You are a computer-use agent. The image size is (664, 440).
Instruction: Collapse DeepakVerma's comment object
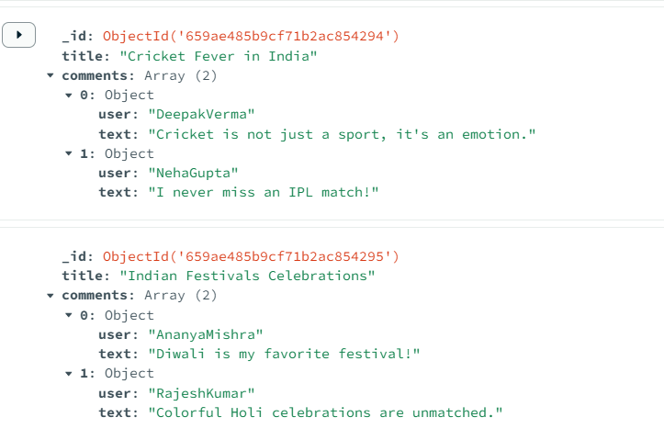(x=69, y=95)
